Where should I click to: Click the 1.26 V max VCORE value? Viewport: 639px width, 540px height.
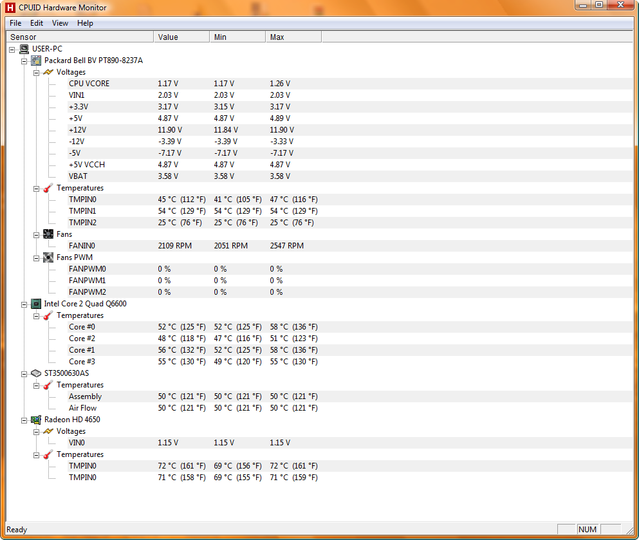(280, 84)
